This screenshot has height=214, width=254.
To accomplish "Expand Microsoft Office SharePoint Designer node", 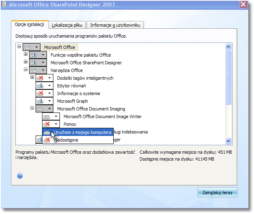I will (x=25, y=62).
